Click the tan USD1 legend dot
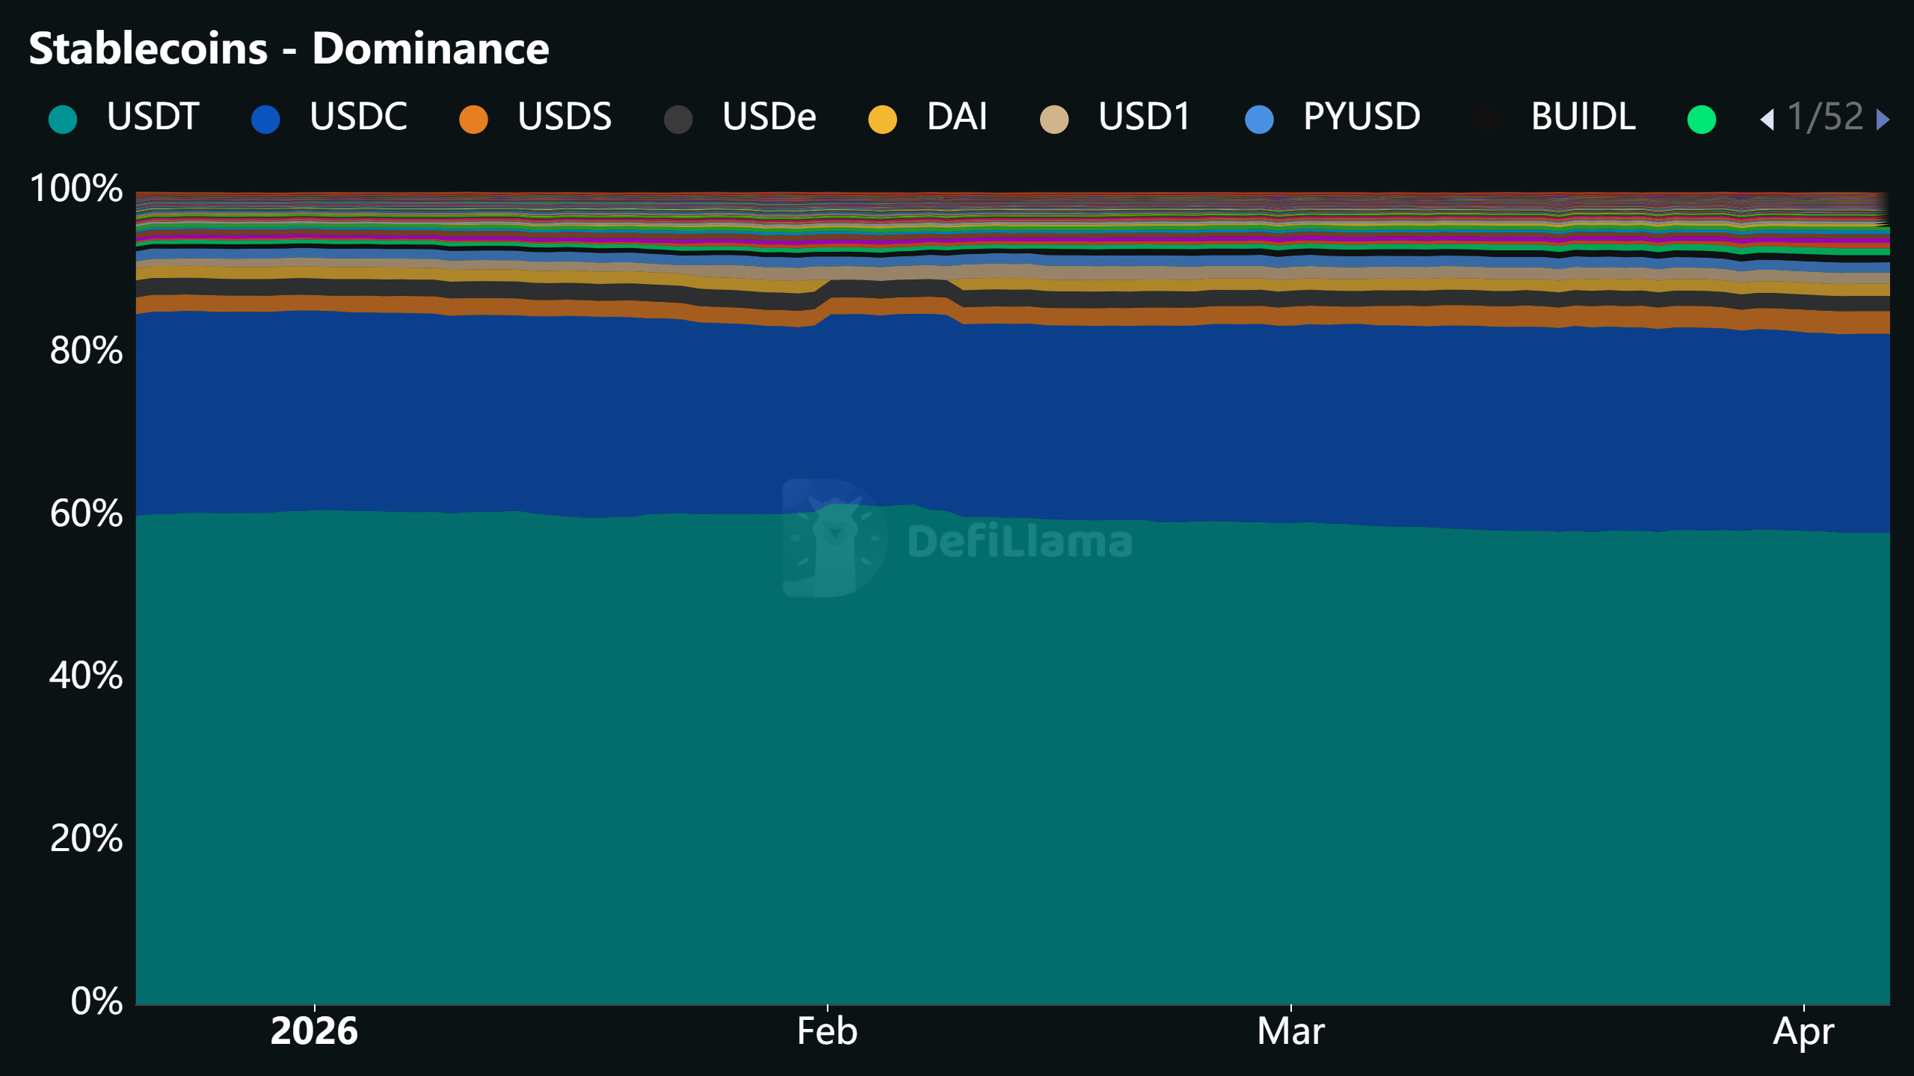1914x1076 pixels. [1054, 119]
